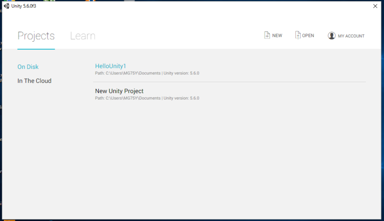Select the On Disk projects list
Screen dimensions: 384x221
(28, 67)
